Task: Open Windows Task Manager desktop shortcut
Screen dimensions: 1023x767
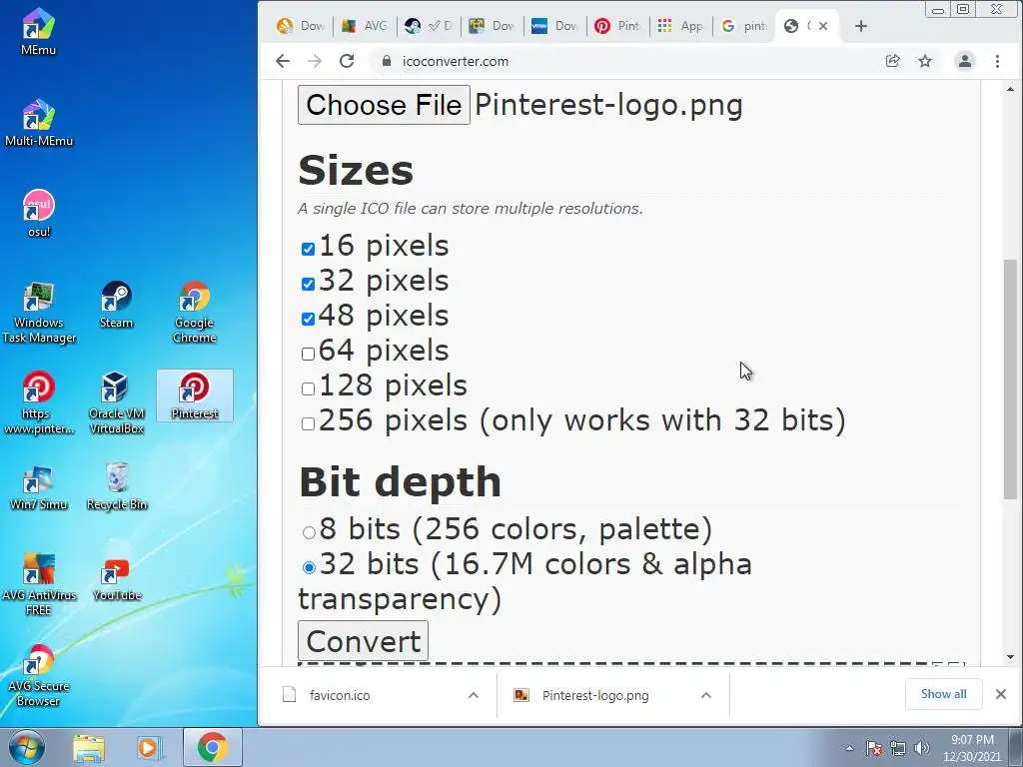Action: (39, 313)
